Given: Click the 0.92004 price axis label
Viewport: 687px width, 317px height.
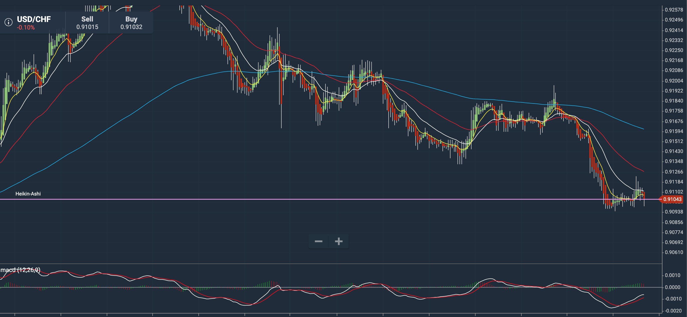Looking at the screenshot, I should 674,81.
